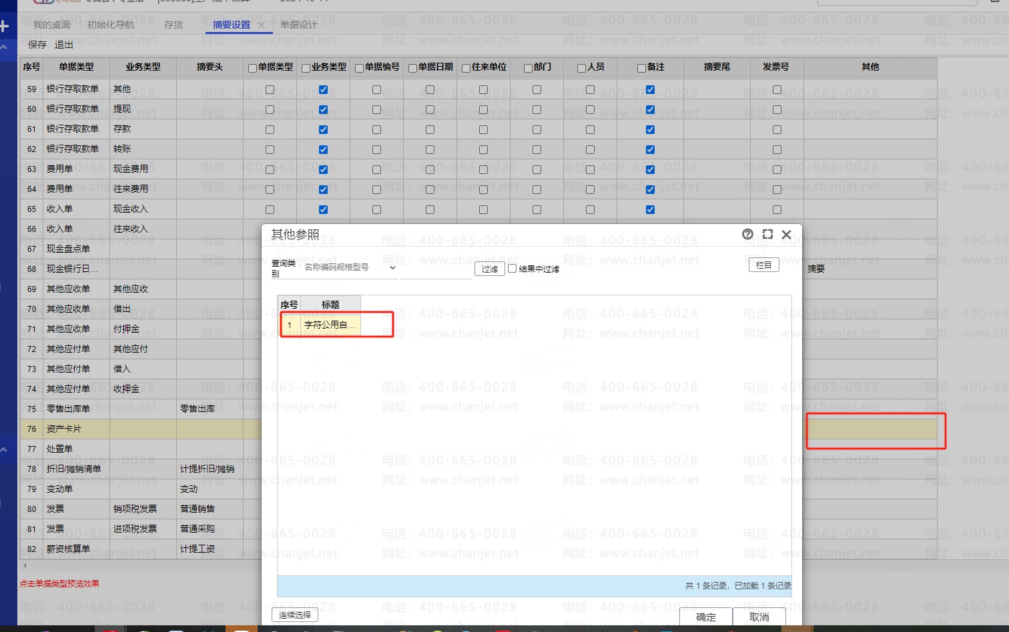Maximize the 其他参照 dialog with the expand icon
The image size is (1009, 632).
point(767,234)
